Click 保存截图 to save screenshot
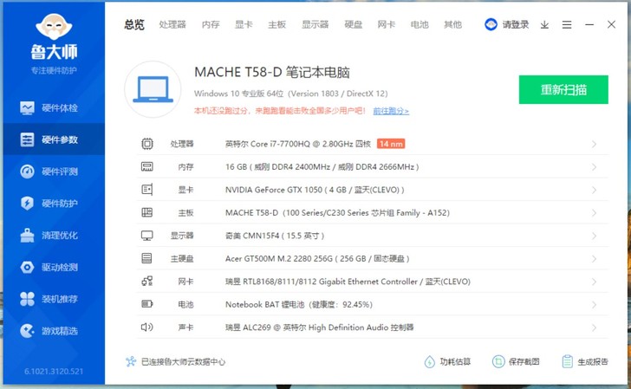This screenshot has height=389, width=631. (x=516, y=361)
